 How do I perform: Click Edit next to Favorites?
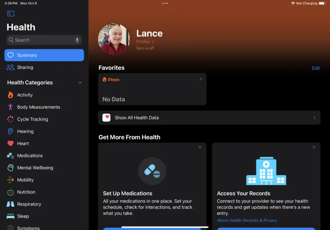click(x=316, y=68)
